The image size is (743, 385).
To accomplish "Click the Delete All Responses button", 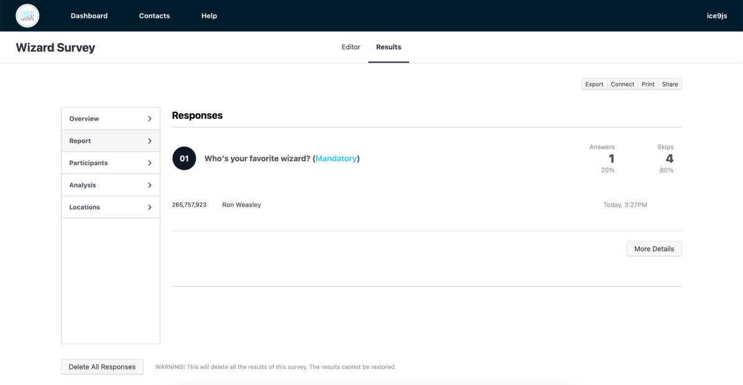I will tap(102, 367).
